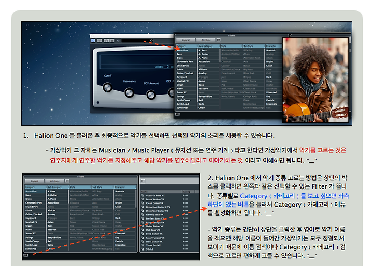Open Sub Category column dropdown in lower Filters panel
The height and width of the screenshot is (266, 373).
(67, 187)
